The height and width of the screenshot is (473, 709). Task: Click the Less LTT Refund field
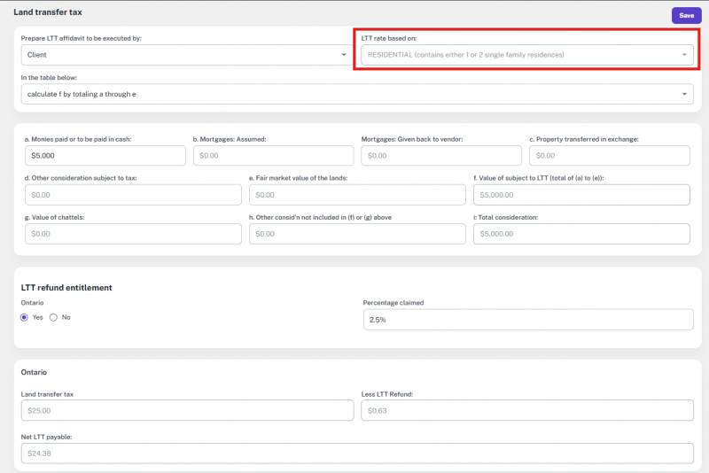click(527, 410)
